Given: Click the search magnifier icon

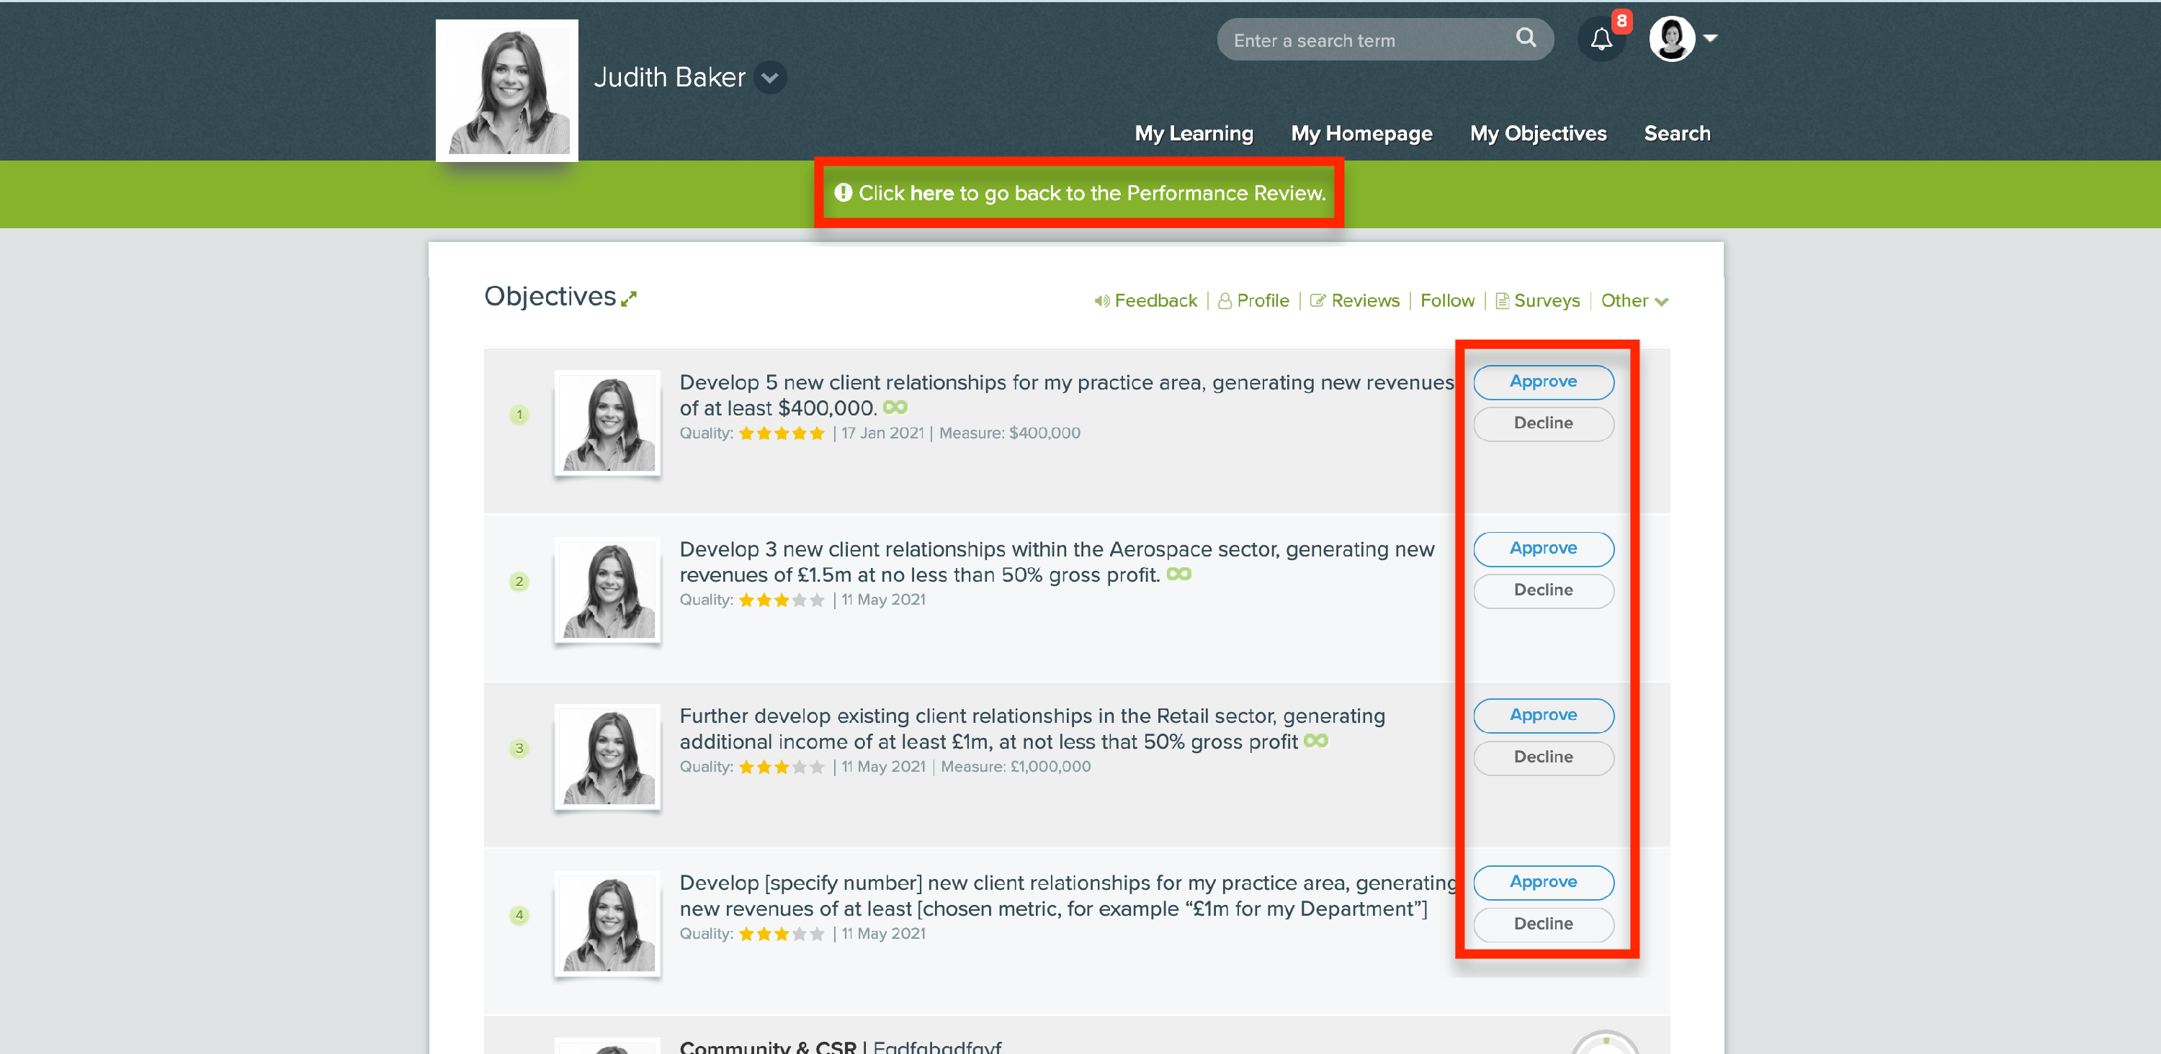Looking at the screenshot, I should [1526, 37].
